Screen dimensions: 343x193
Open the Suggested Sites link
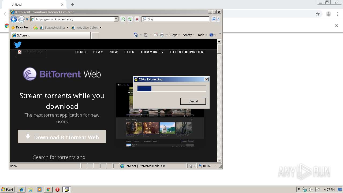[54, 27]
